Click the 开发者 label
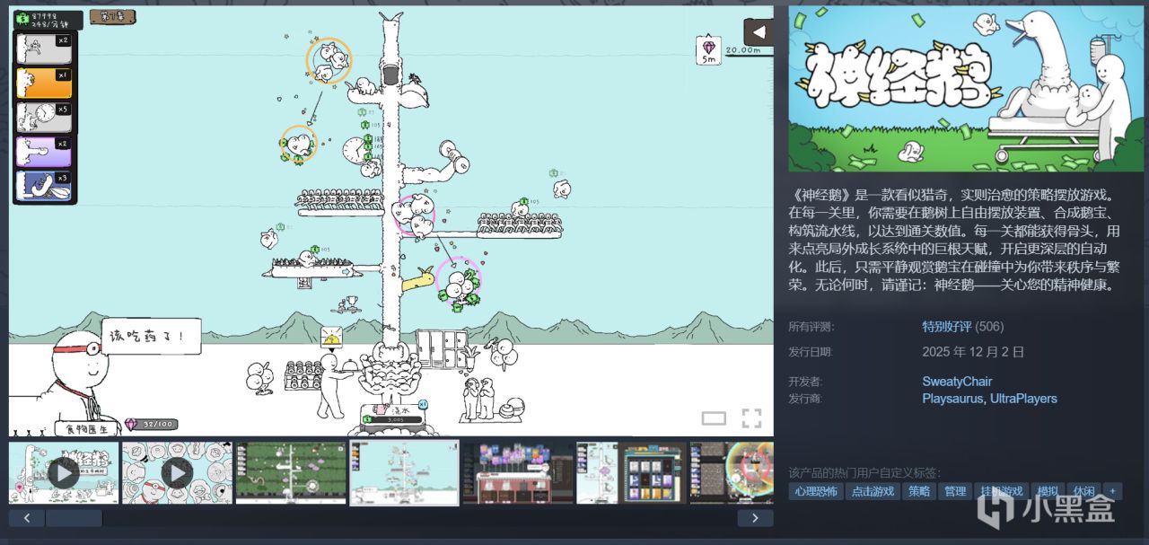The image size is (1149, 545). click(x=805, y=382)
